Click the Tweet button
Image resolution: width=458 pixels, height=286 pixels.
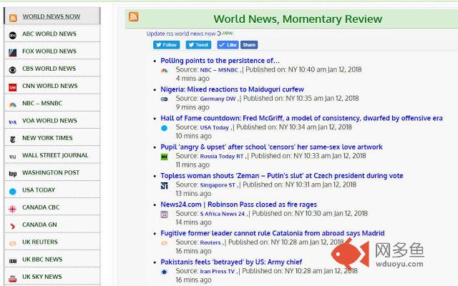point(199,45)
